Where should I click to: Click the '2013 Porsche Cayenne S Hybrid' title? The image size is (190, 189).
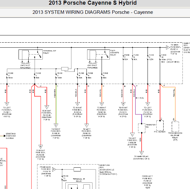coord(93,3)
